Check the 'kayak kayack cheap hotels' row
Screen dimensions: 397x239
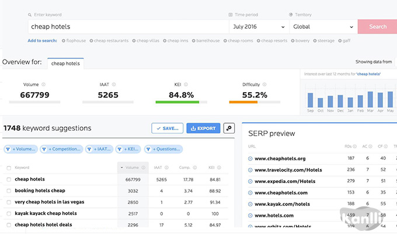9,213
